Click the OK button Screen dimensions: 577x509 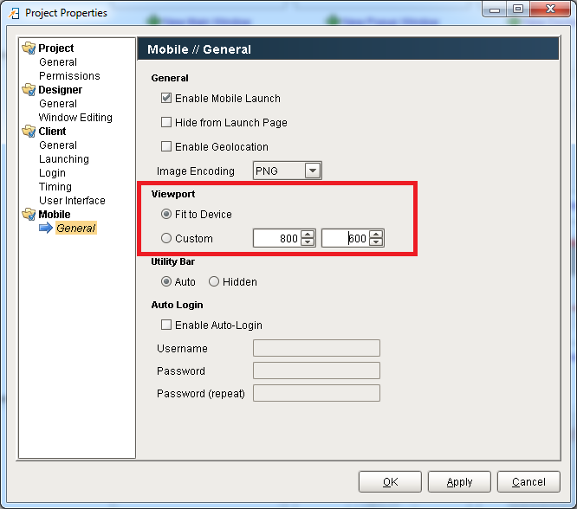point(390,482)
